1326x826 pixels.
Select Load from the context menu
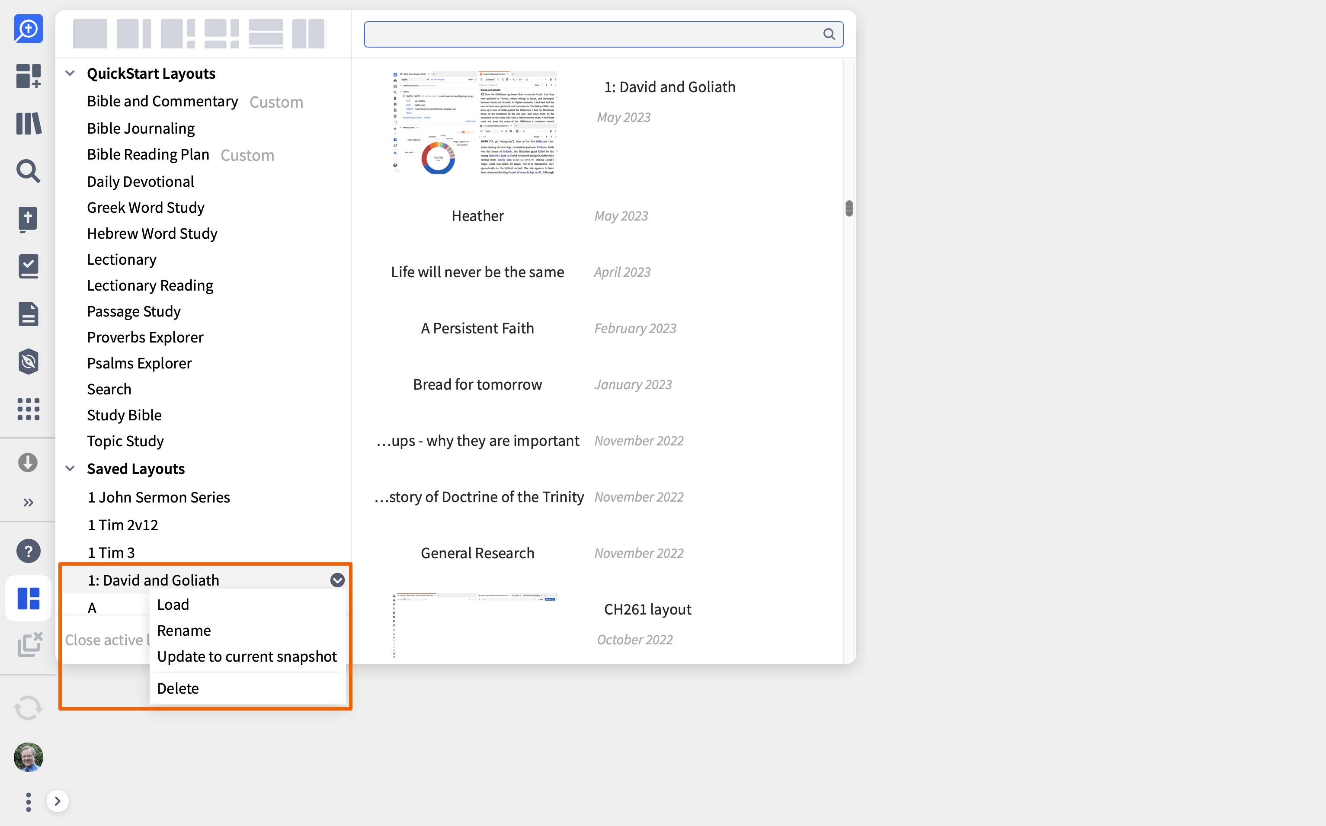click(x=173, y=604)
